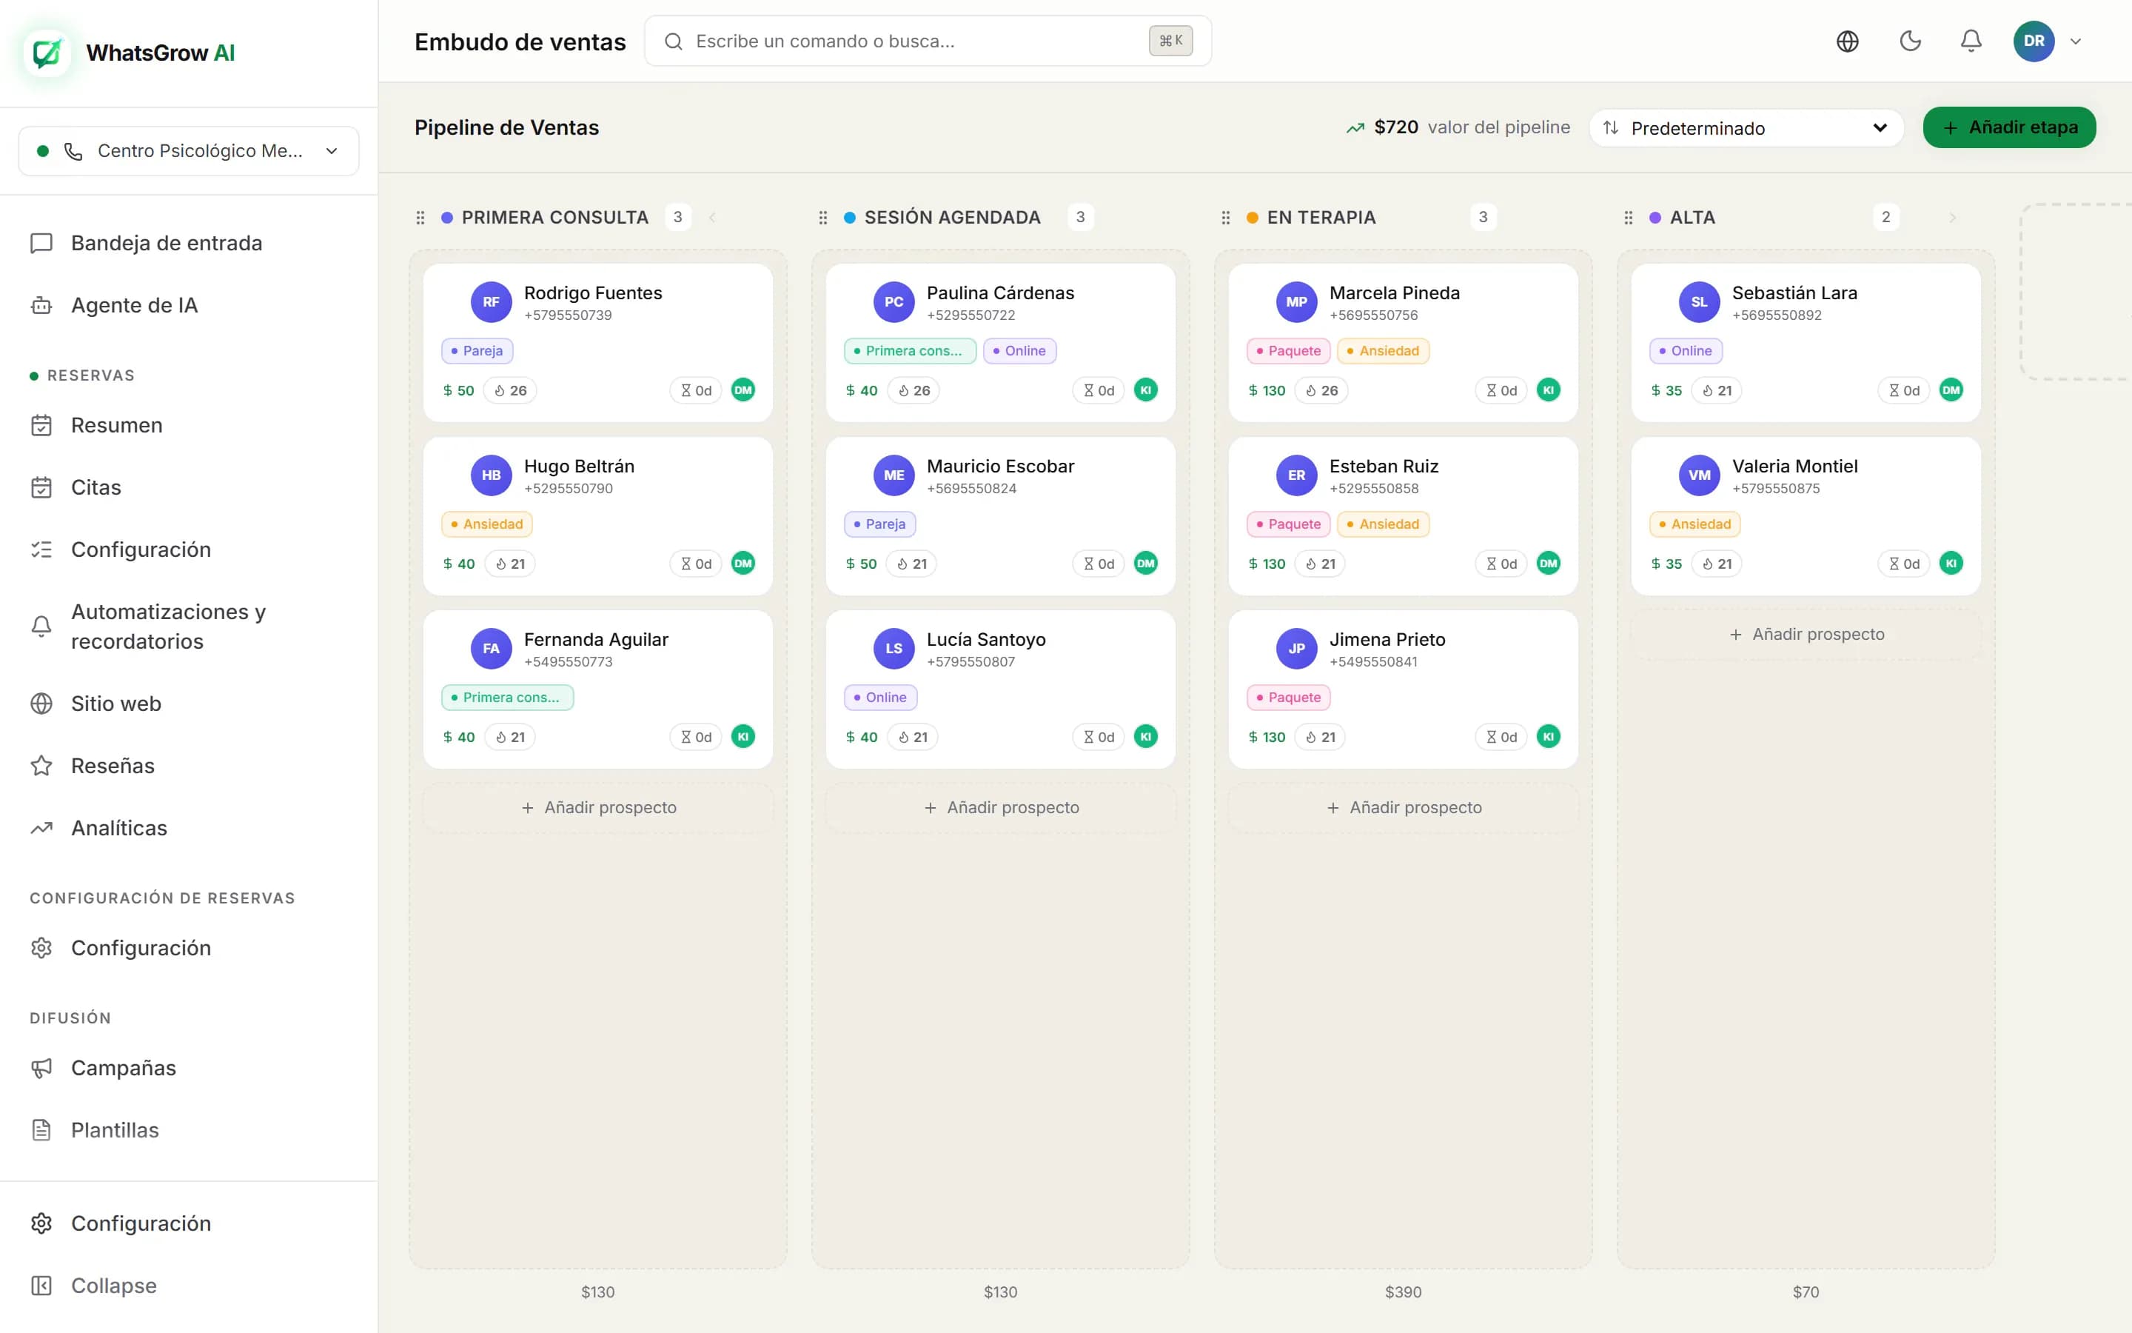2132x1333 pixels.
Task: Click drag handle of ALTA column
Action: (1628, 218)
